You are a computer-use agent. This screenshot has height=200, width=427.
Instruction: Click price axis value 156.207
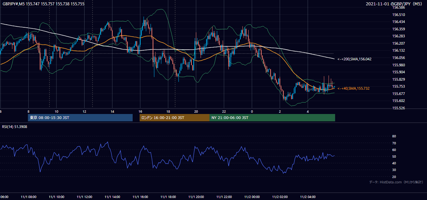click(x=398, y=43)
